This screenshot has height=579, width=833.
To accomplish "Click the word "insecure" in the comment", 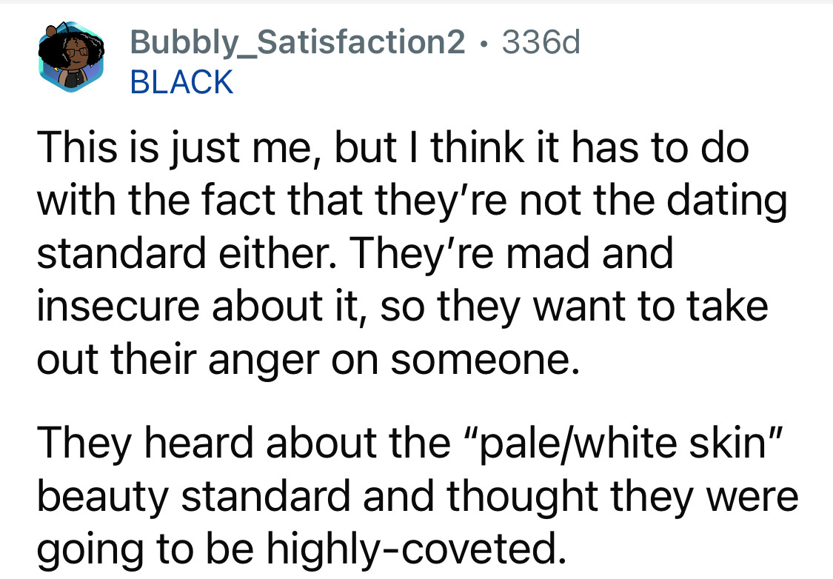I will pyautogui.click(x=118, y=307).
